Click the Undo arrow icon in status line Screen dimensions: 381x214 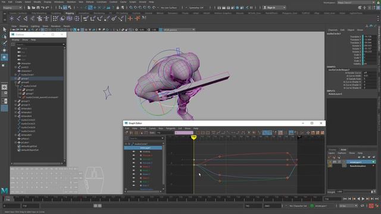tap(43, 8)
